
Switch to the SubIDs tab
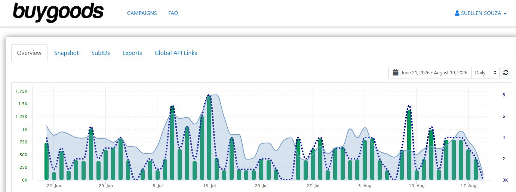coord(101,53)
